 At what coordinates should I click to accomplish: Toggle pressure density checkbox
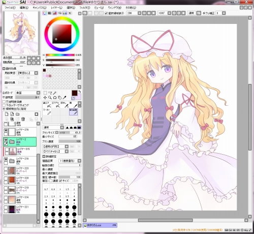pyautogui.click(x=51, y=181)
